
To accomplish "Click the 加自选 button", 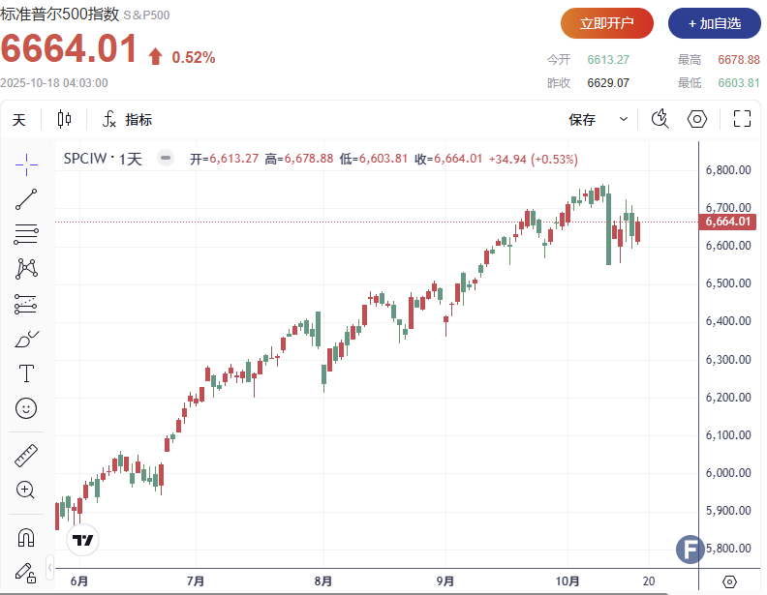I will point(714,23).
